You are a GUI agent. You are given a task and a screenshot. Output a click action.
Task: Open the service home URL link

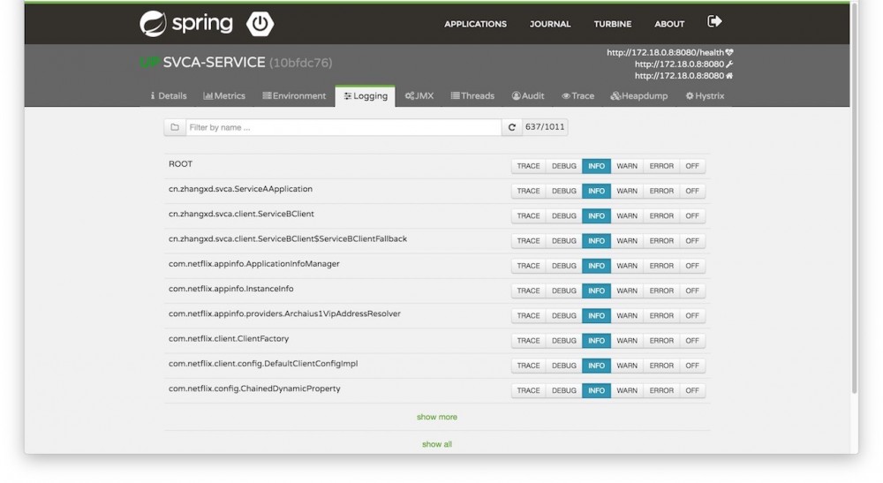[x=683, y=75]
